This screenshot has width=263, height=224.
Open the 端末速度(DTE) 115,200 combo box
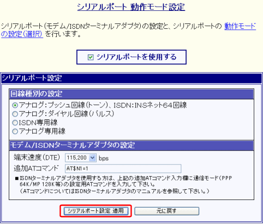tap(80, 158)
